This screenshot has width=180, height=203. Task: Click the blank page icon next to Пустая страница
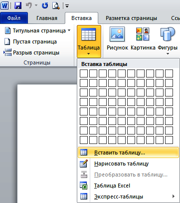tap(7, 41)
